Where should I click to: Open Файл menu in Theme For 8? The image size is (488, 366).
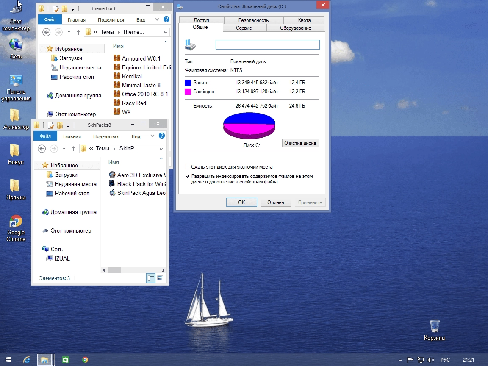[50, 19]
